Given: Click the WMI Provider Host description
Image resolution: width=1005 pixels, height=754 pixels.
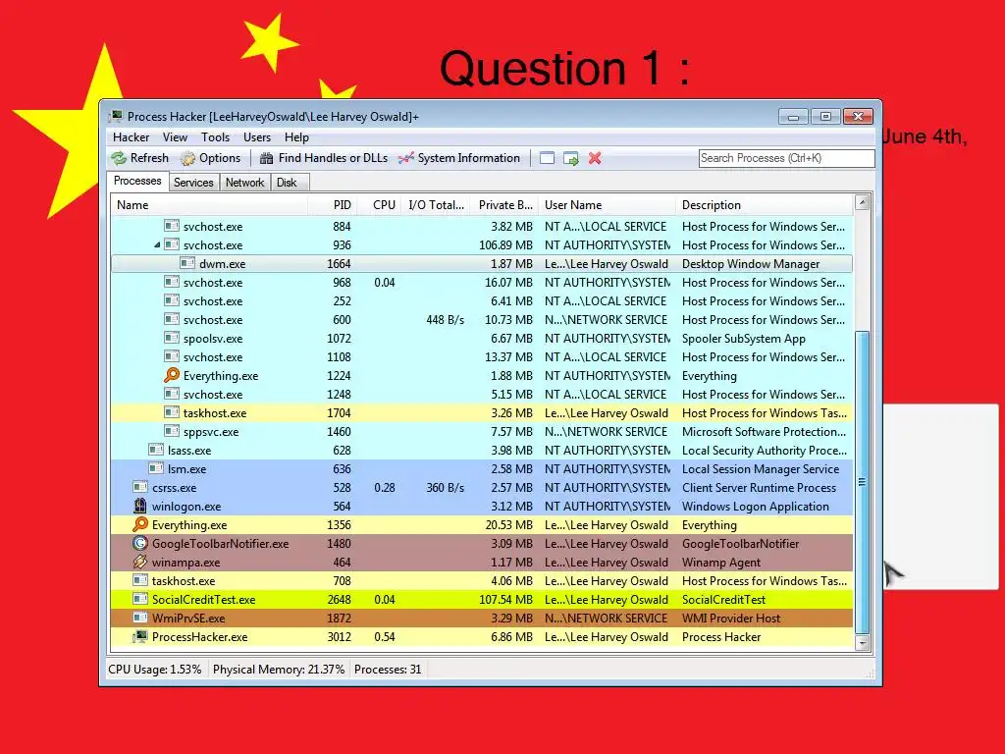Looking at the screenshot, I should (x=731, y=619).
